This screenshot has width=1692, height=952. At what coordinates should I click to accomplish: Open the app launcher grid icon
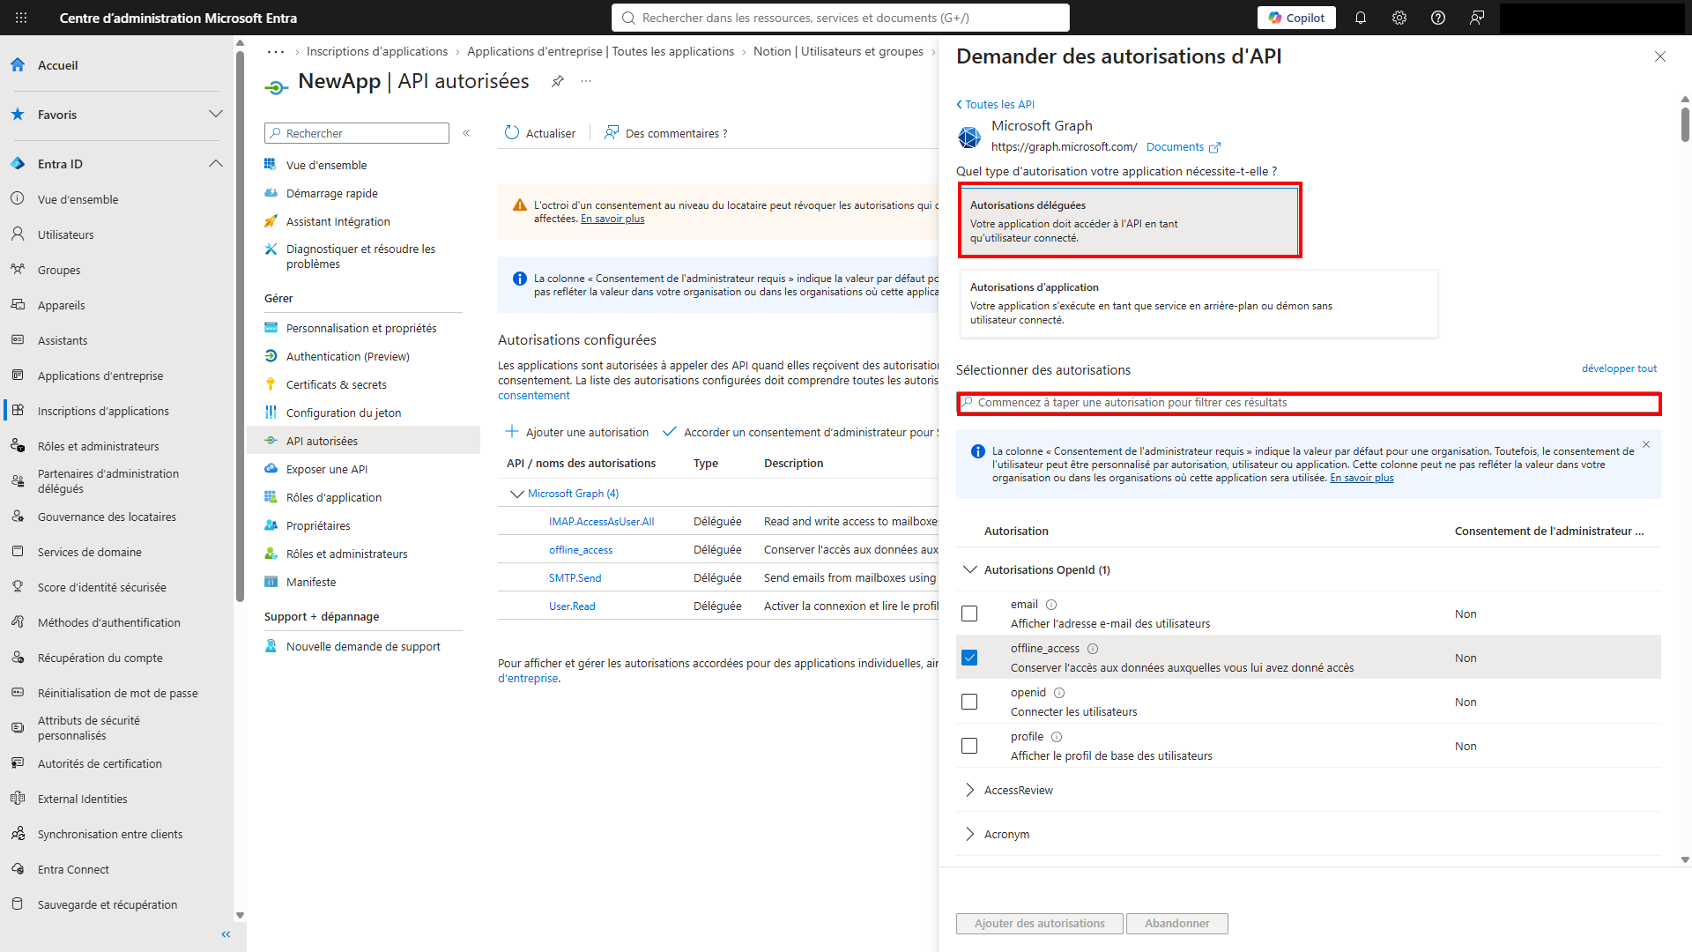tap(21, 18)
